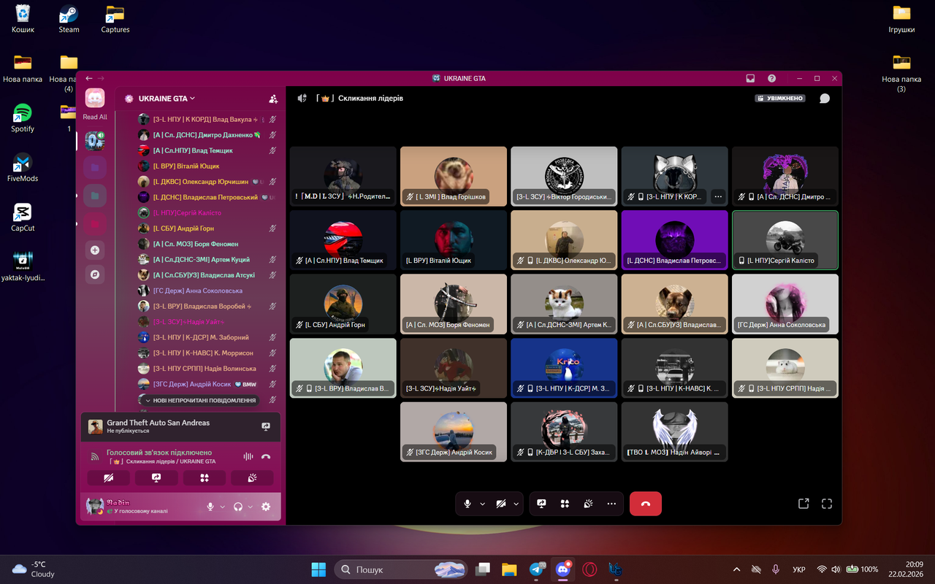The height and width of the screenshot is (584, 935).
Task: Select Анна Соколовська in voice member list
Action: [208, 291]
